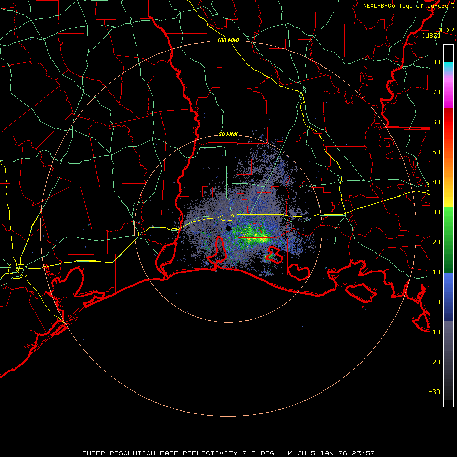Click the 70 value on the dBZ scale

tap(436, 92)
